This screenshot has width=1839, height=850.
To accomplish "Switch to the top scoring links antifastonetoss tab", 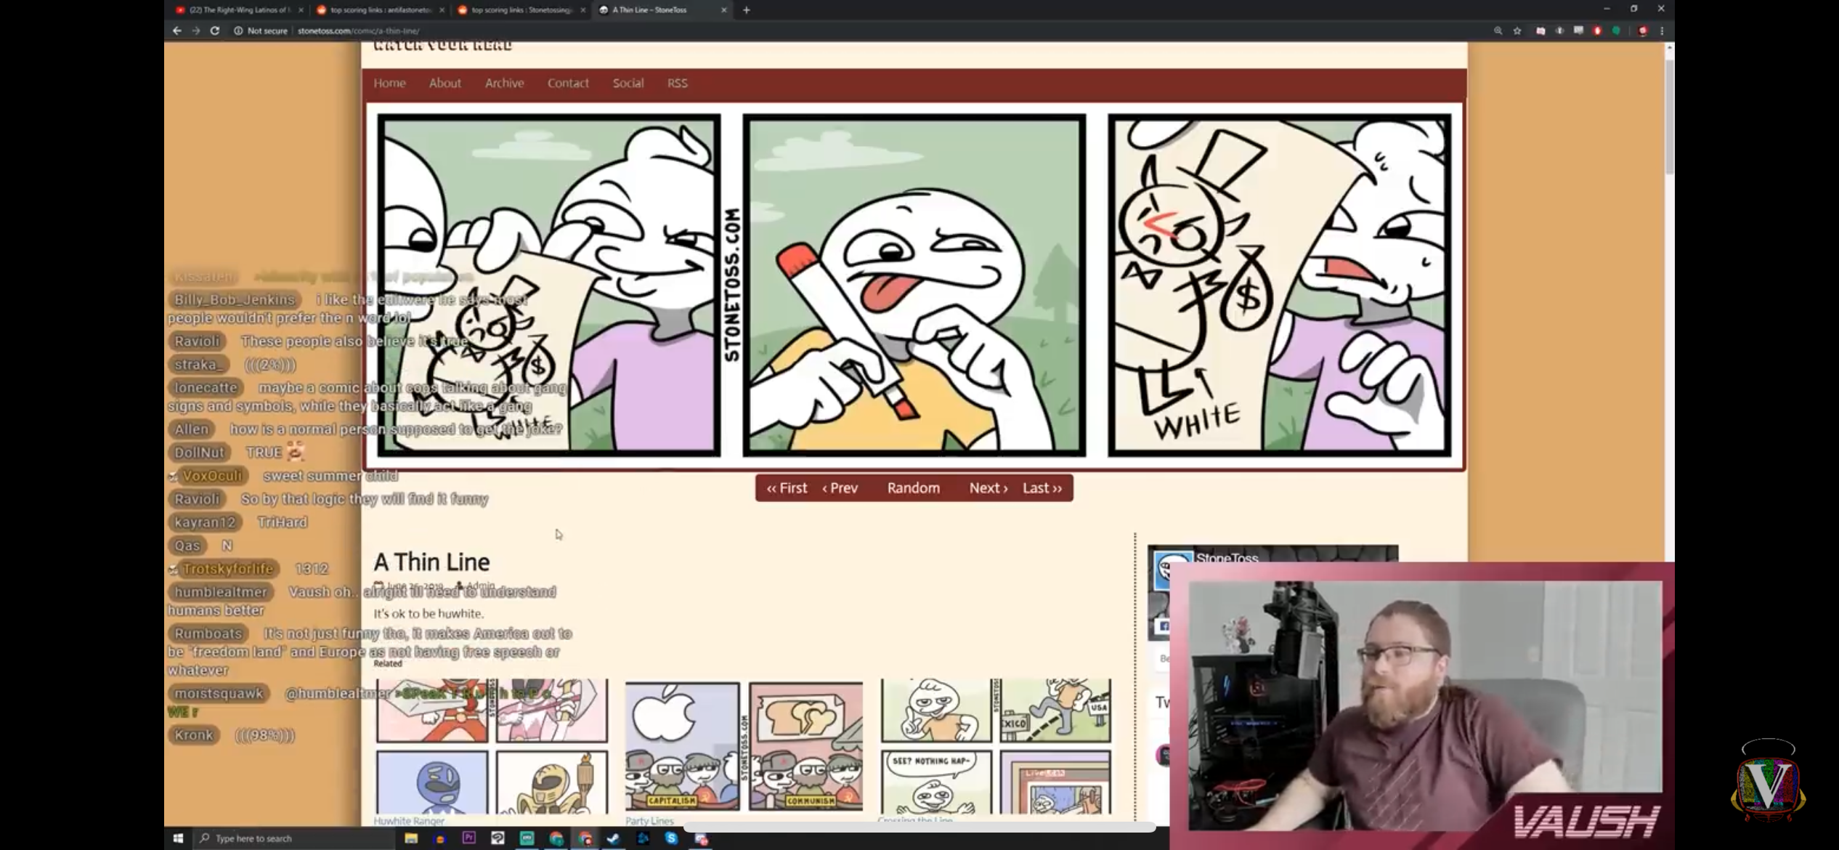I will click(x=379, y=10).
